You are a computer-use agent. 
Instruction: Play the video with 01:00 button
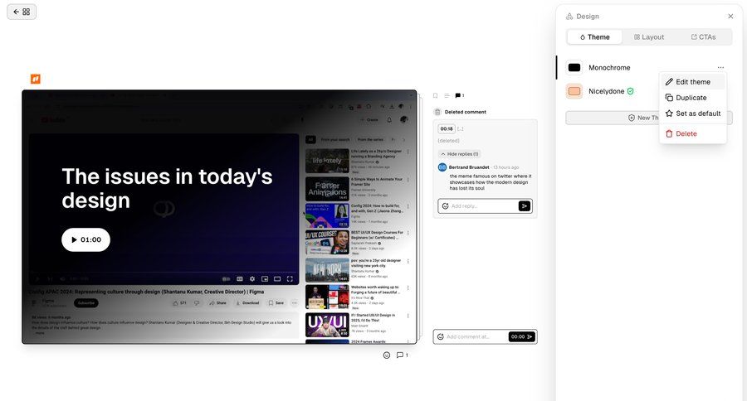point(85,239)
